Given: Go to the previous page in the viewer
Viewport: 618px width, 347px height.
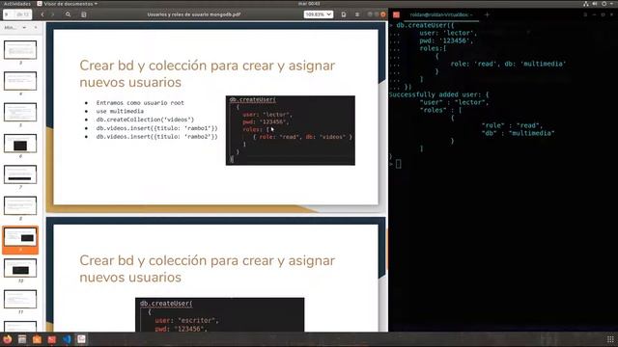Looking at the screenshot, I should pyautogui.click(x=42, y=14).
